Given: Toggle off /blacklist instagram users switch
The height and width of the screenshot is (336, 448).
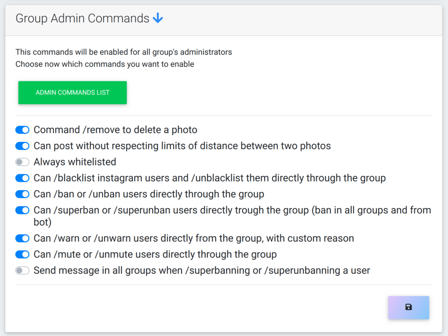Looking at the screenshot, I should click(22, 178).
